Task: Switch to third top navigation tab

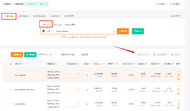Action: pyautogui.click(x=39, y=16)
